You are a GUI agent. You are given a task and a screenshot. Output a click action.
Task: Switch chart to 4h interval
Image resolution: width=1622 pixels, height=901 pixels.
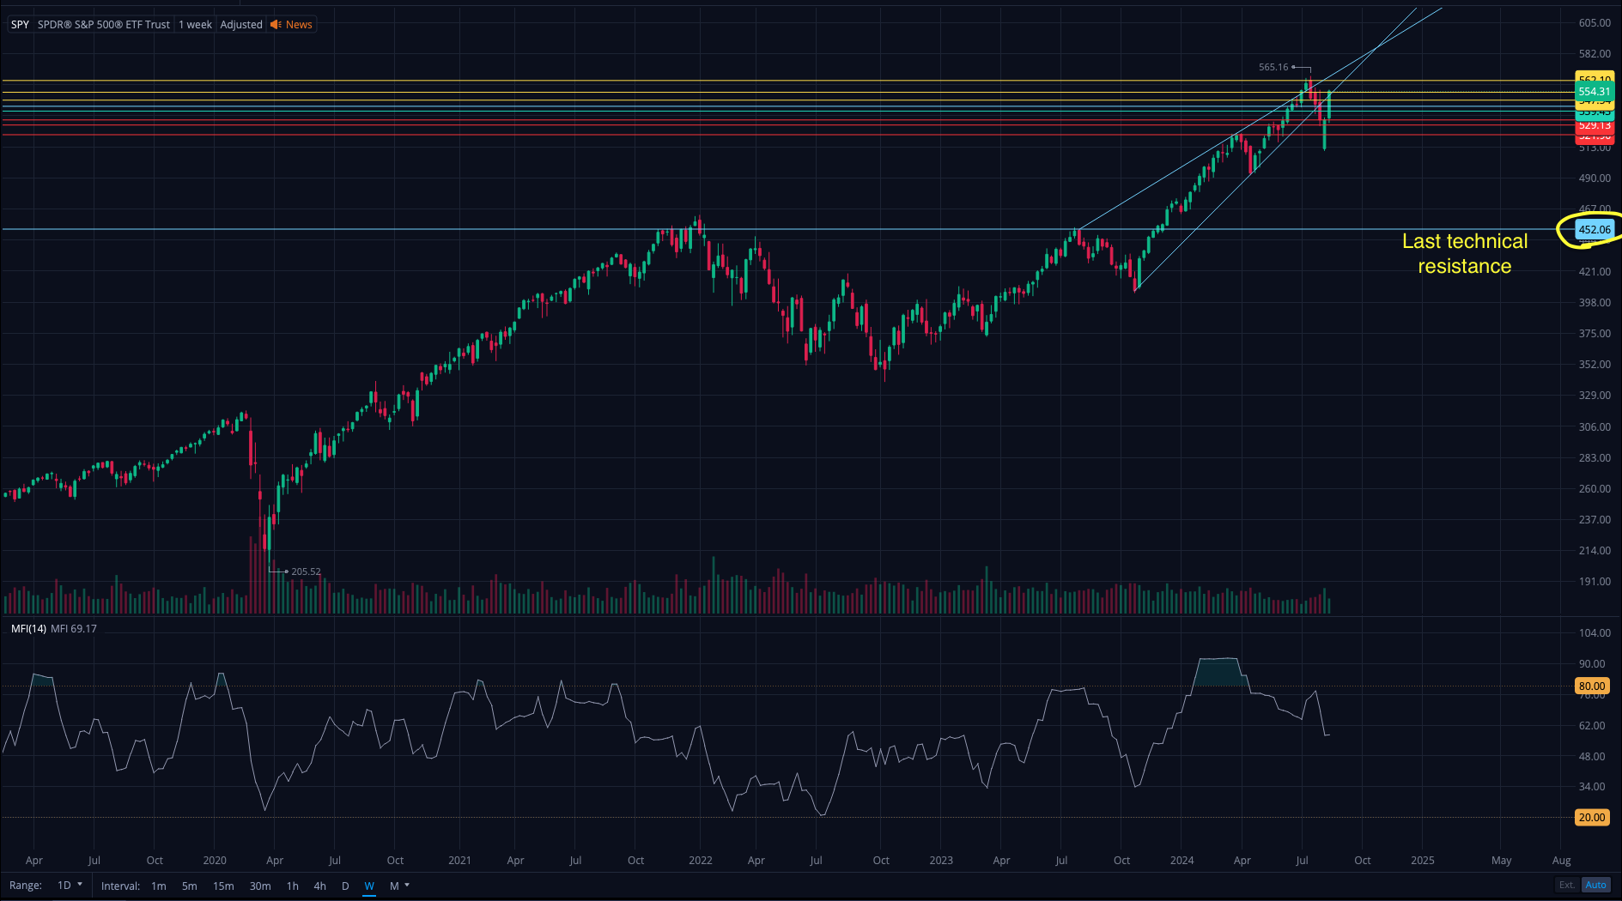click(x=319, y=886)
